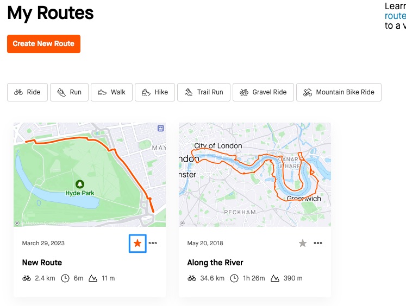The image size is (406, 306).
Task: Open the London river route map thumbnail
Action: [x=255, y=174]
